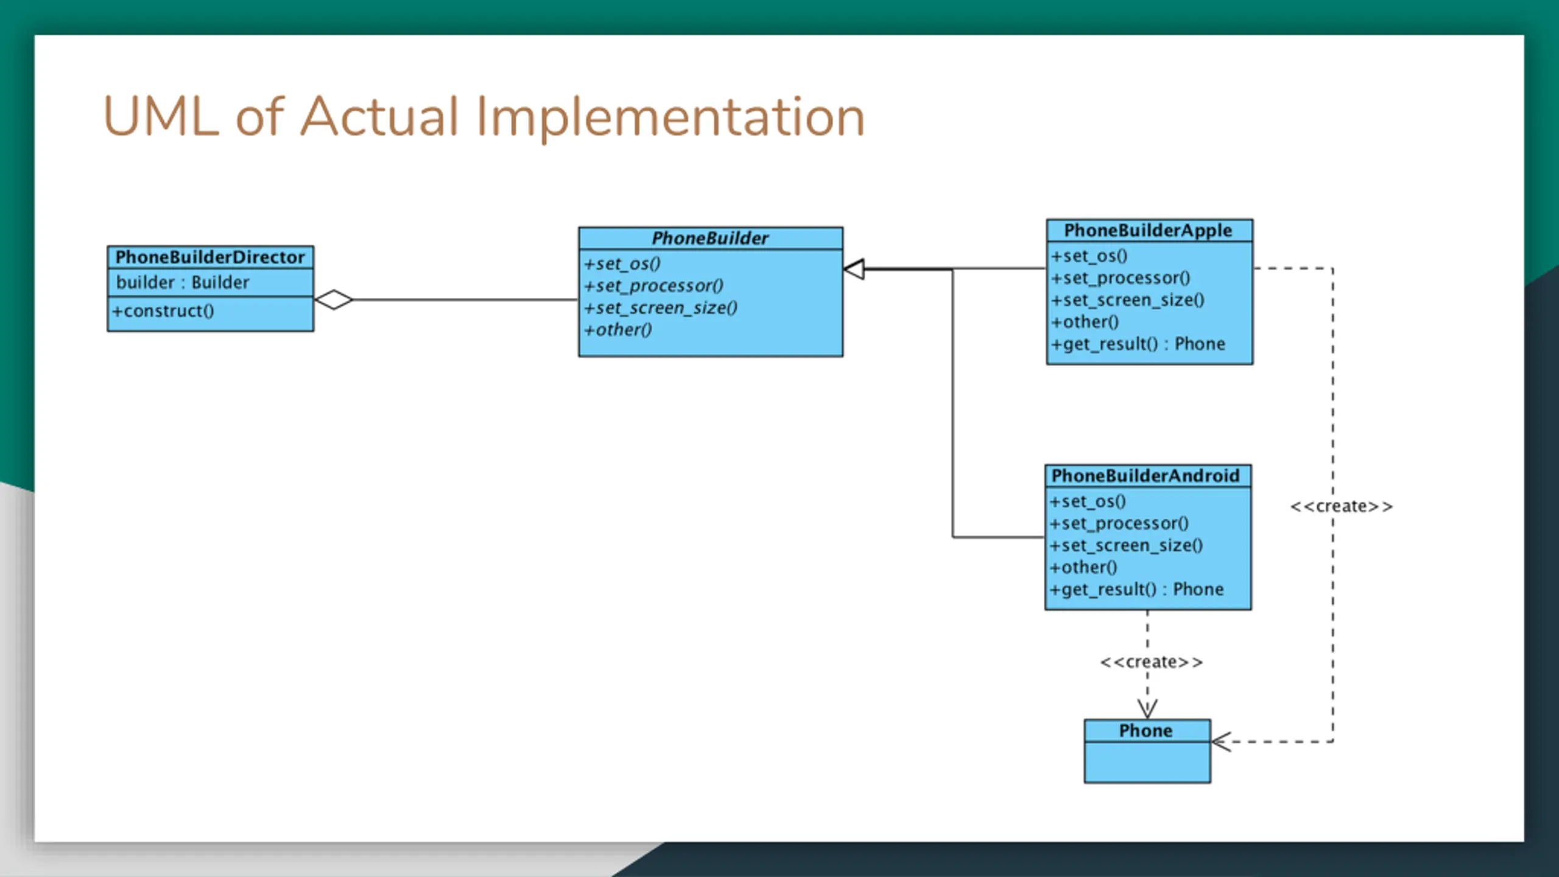Click +set_processor() in PhoneBuilderAndroid
Viewport: 1559px width, 877px height.
pyautogui.click(x=1119, y=523)
